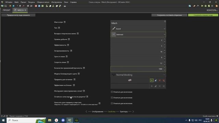Click the Windows Start button

click(3, 120)
